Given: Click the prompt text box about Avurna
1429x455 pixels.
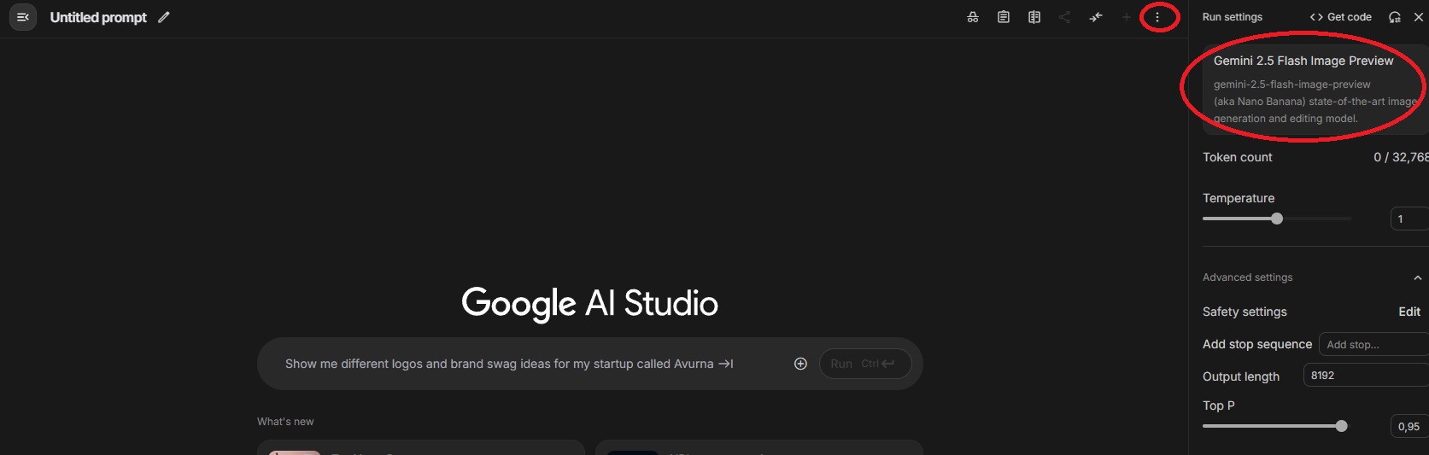Looking at the screenshot, I should tap(509, 364).
